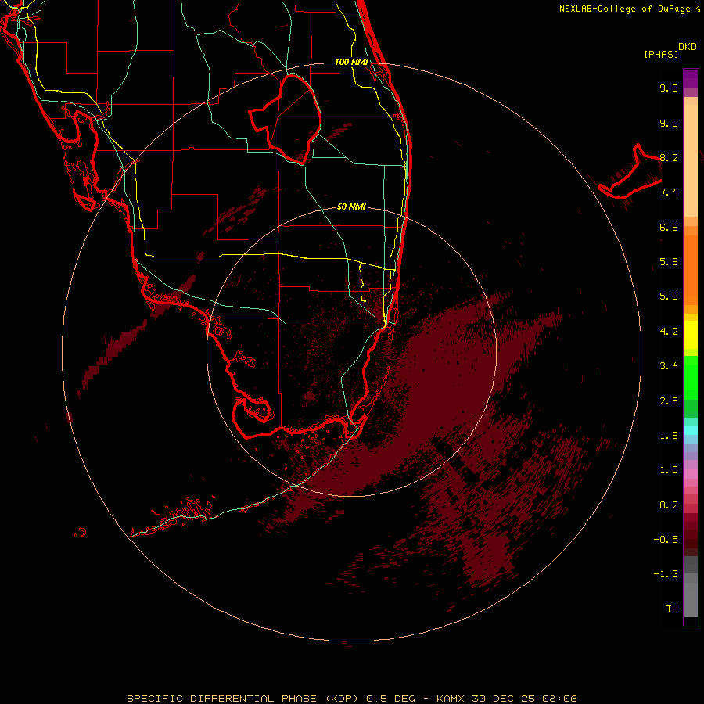
Task: Click the 5.0 value on the color scale
Action: pyautogui.click(x=669, y=296)
